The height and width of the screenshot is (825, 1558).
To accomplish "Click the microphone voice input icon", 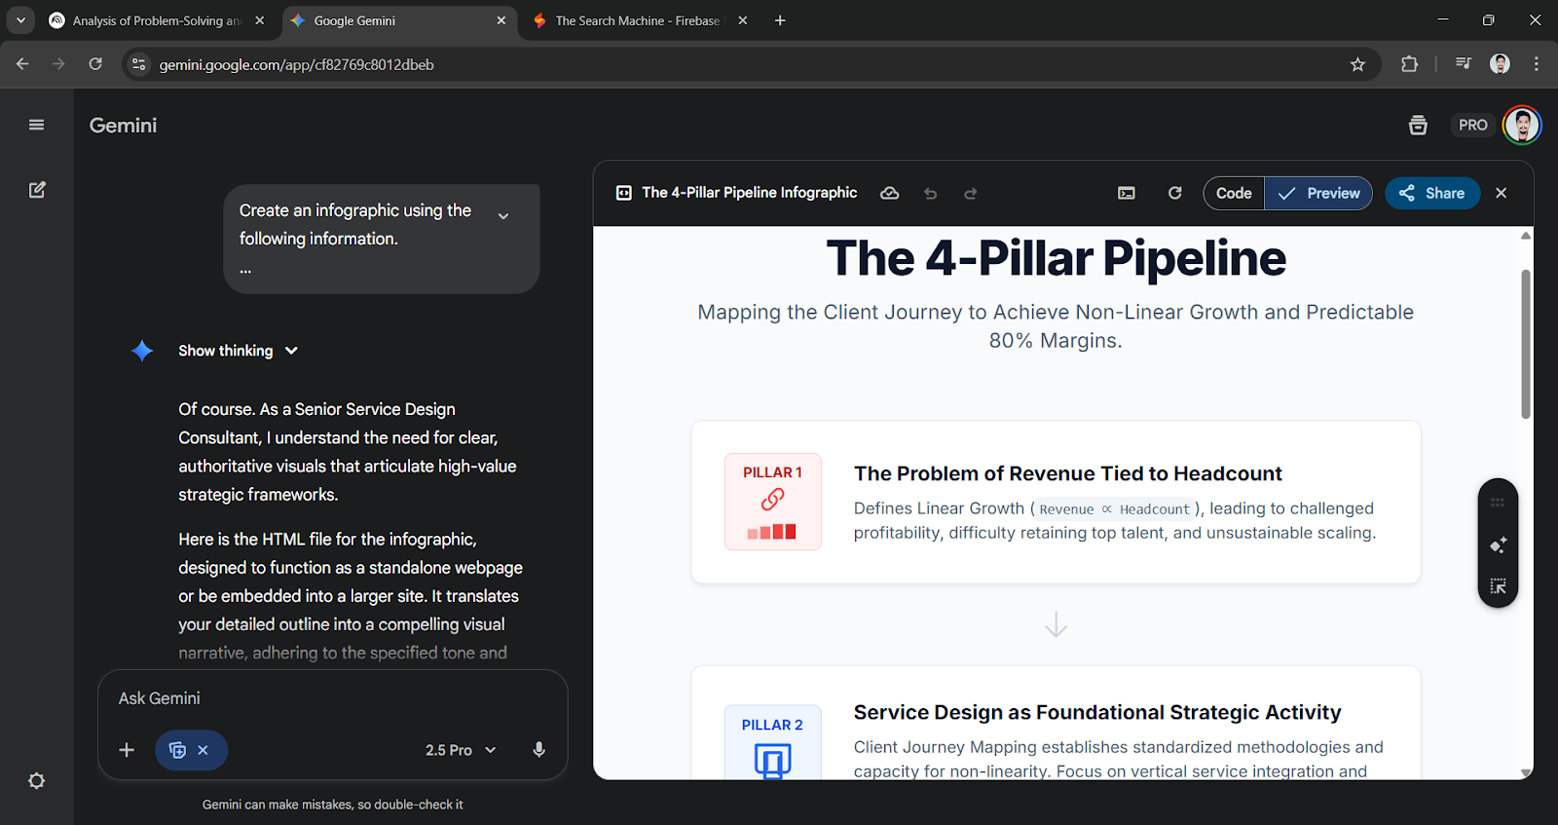I will [538, 750].
